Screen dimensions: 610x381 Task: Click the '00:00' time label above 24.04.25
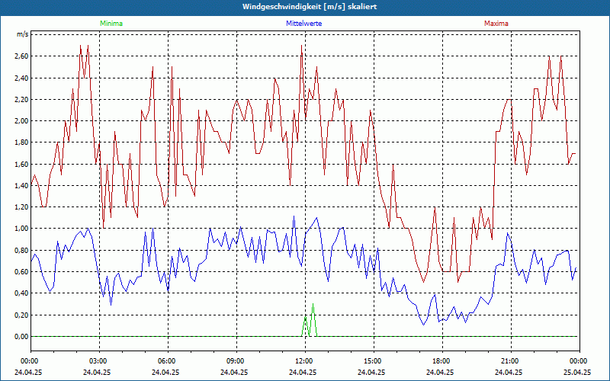click(28, 361)
